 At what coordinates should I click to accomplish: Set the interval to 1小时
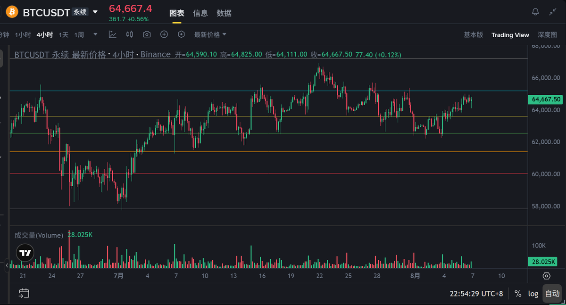coord(23,35)
